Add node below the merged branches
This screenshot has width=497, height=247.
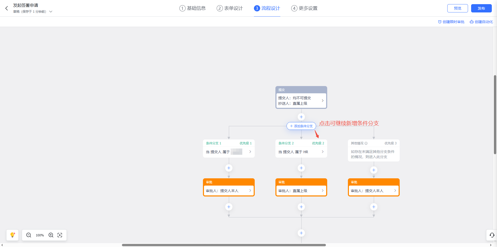(x=301, y=233)
